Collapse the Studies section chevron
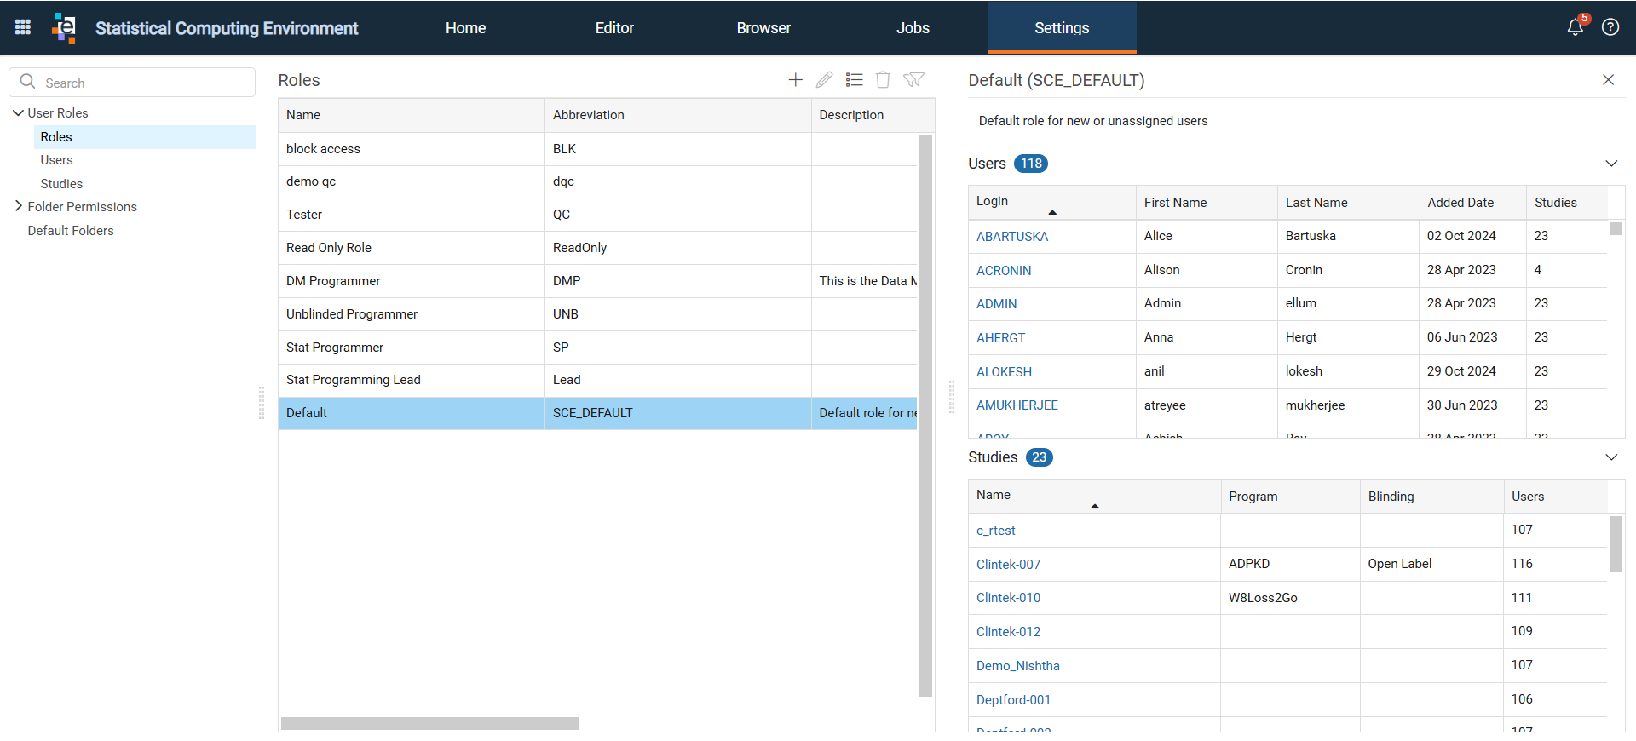The image size is (1636, 741). point(1611,457)
